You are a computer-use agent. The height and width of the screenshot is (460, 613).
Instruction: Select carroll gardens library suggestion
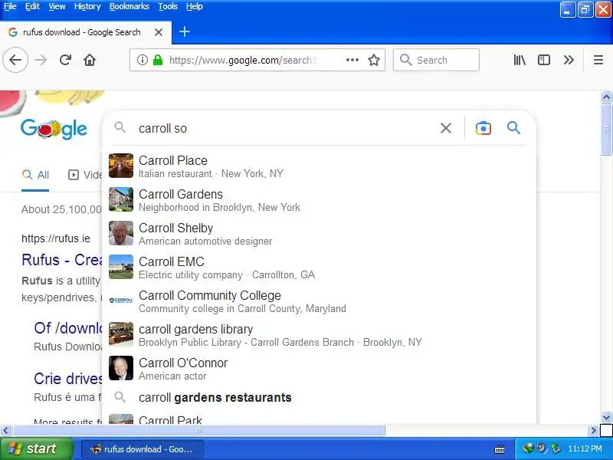(319, 334)
